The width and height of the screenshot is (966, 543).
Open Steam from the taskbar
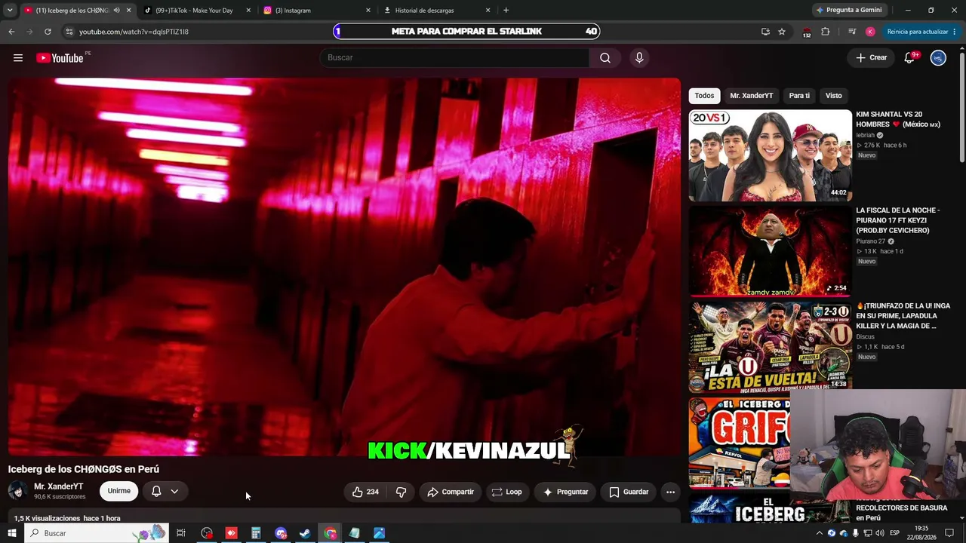point(305,533)
